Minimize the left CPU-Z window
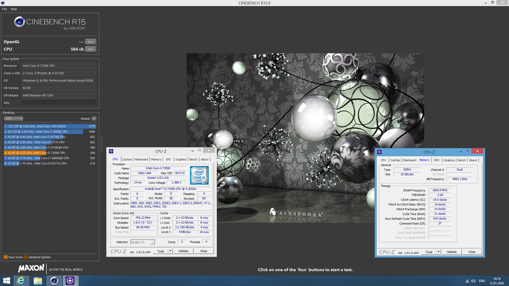 [x=192, y=151]
